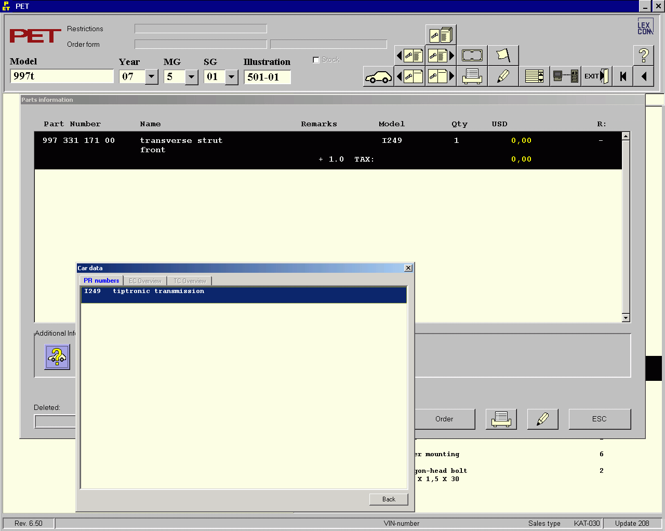The height and width of the screenshot is (531, 665).
Task: Click the first Order form field
Action: pos(201,44)
